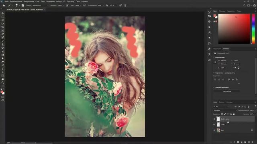Create new adjustment layer icon

point(242,142)
